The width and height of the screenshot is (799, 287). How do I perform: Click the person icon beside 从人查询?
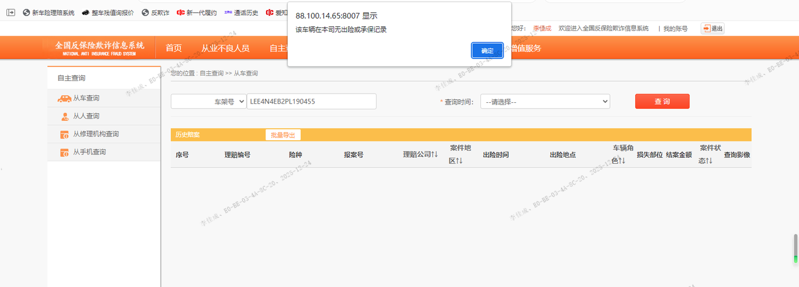(65, 116)
